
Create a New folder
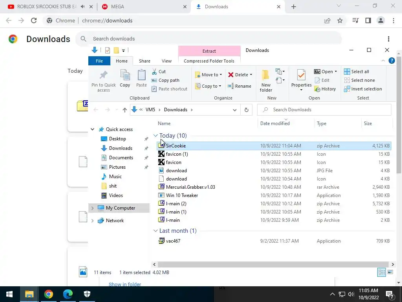coord(266,81)
